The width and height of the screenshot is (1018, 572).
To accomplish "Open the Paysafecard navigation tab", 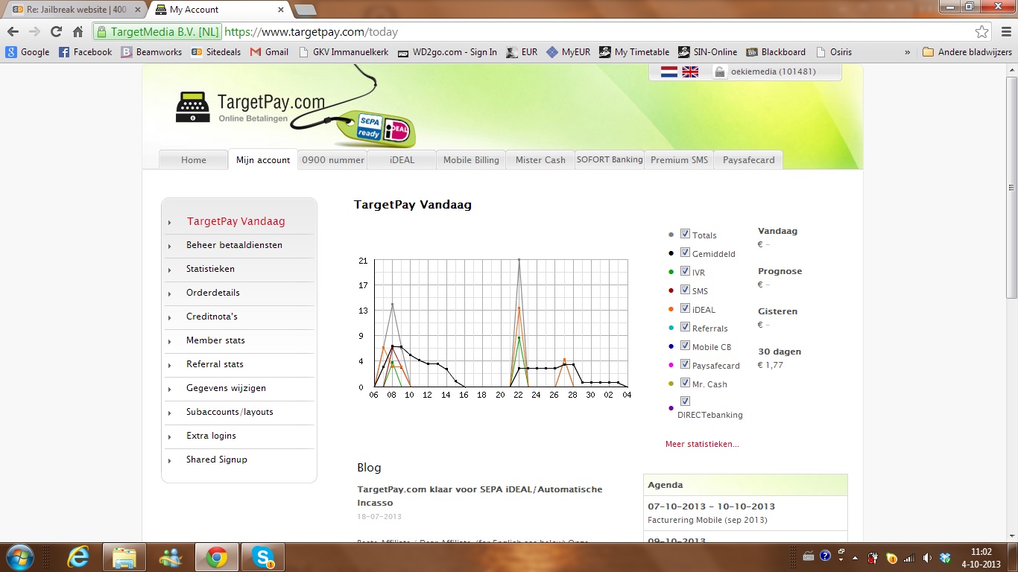I will coord(748,159).
